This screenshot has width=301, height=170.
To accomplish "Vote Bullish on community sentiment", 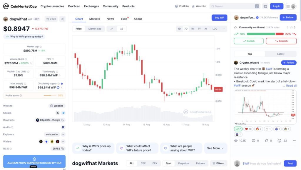I will [x=249, y=41].
